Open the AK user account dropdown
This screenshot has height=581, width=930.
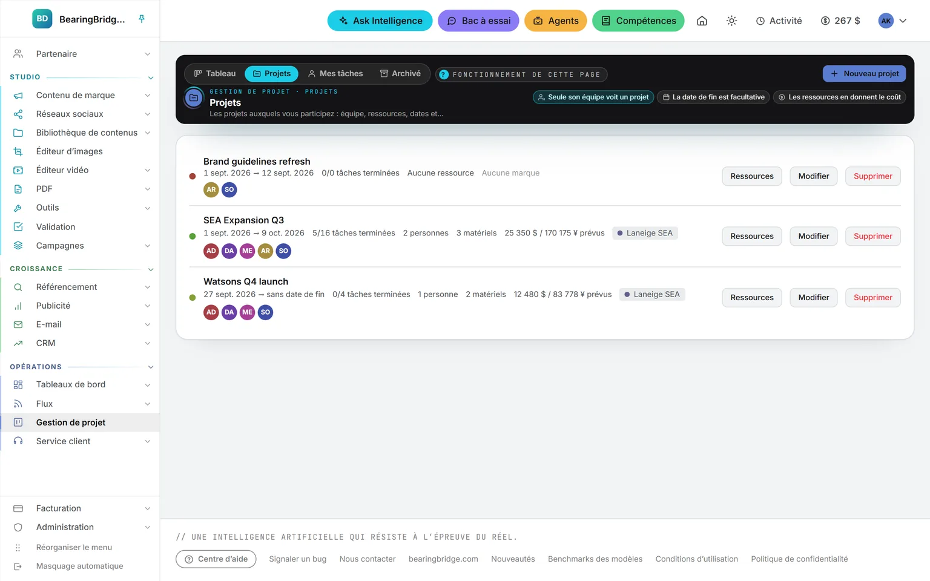tap(893, 21)
